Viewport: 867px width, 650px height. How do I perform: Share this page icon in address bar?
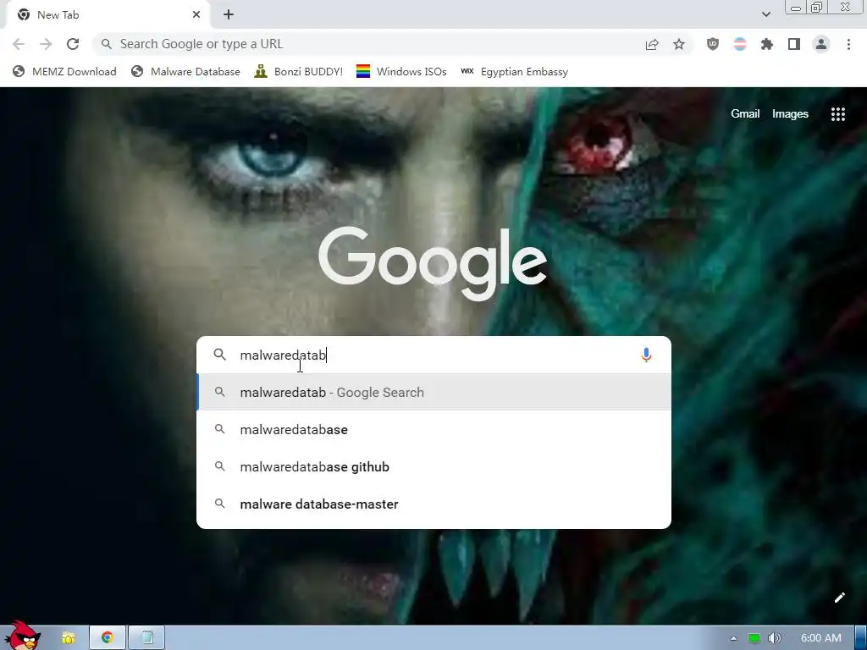click(652, 44)
